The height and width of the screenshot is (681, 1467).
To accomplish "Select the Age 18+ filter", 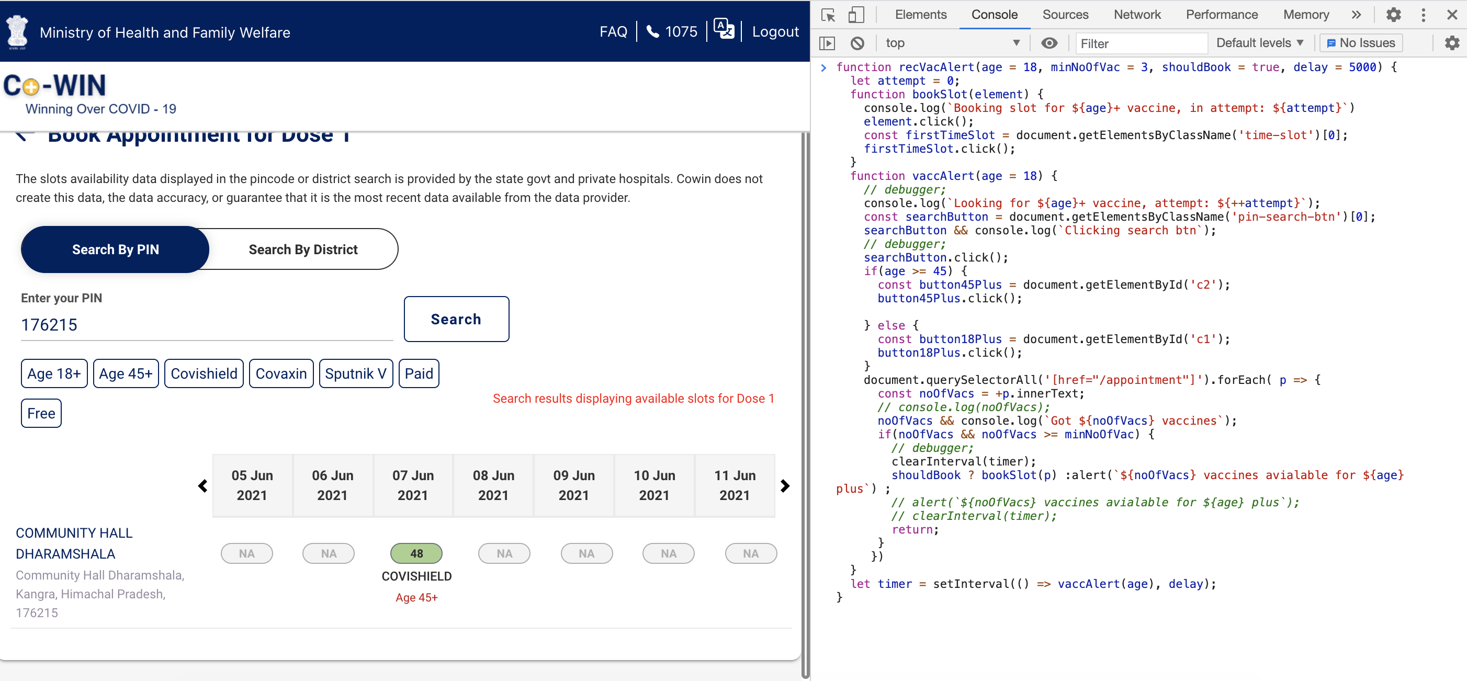I will 53,373.
